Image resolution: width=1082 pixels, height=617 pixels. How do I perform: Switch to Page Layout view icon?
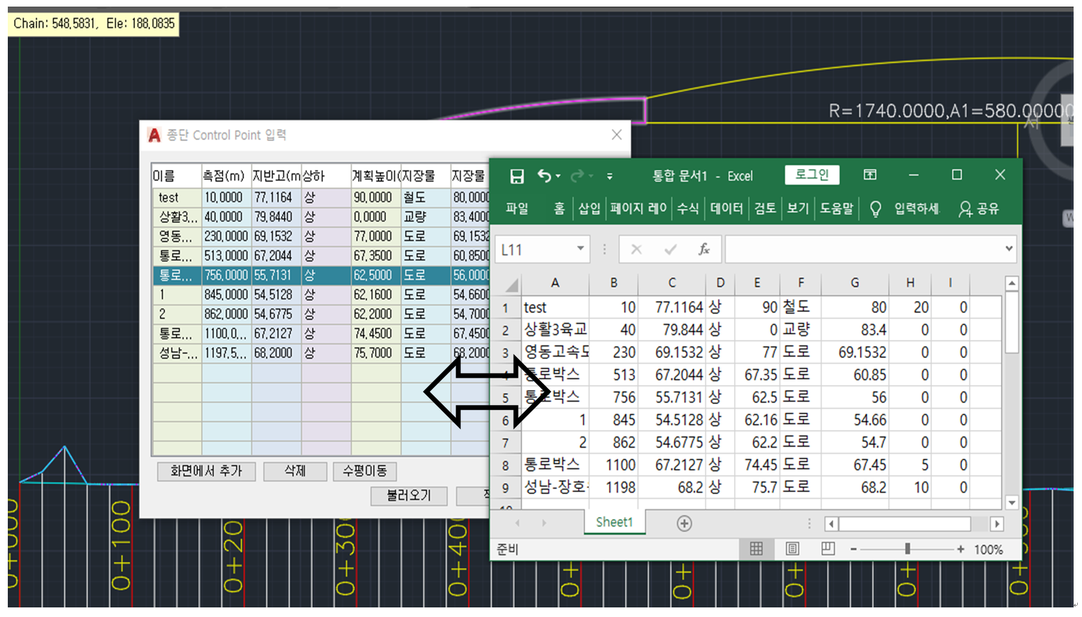[792, 549]
